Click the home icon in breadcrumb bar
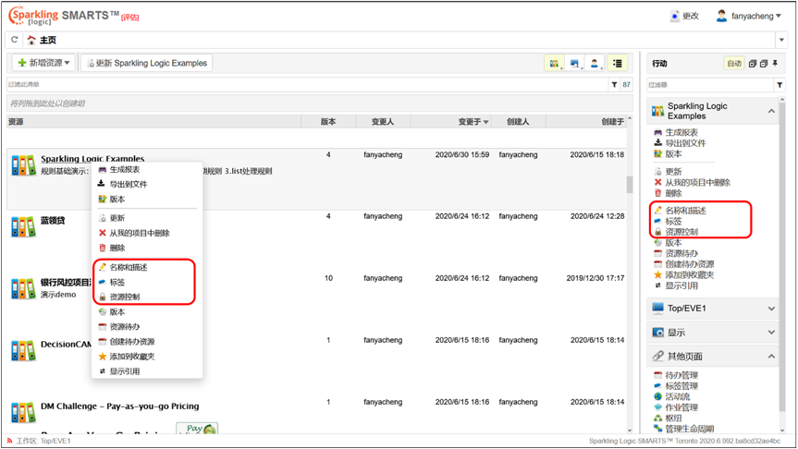This screenshot has width=798, height=449. click(31, 40)
